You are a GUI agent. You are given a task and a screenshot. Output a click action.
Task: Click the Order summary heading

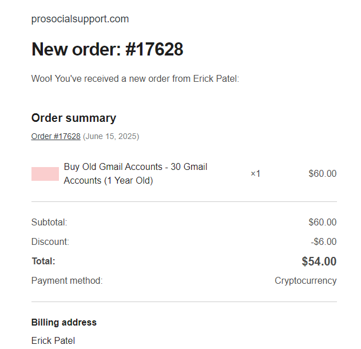point(74,118)
